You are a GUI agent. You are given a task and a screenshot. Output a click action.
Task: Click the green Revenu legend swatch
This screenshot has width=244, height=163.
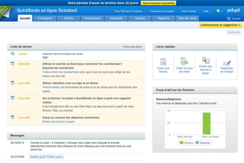point(182,143)
